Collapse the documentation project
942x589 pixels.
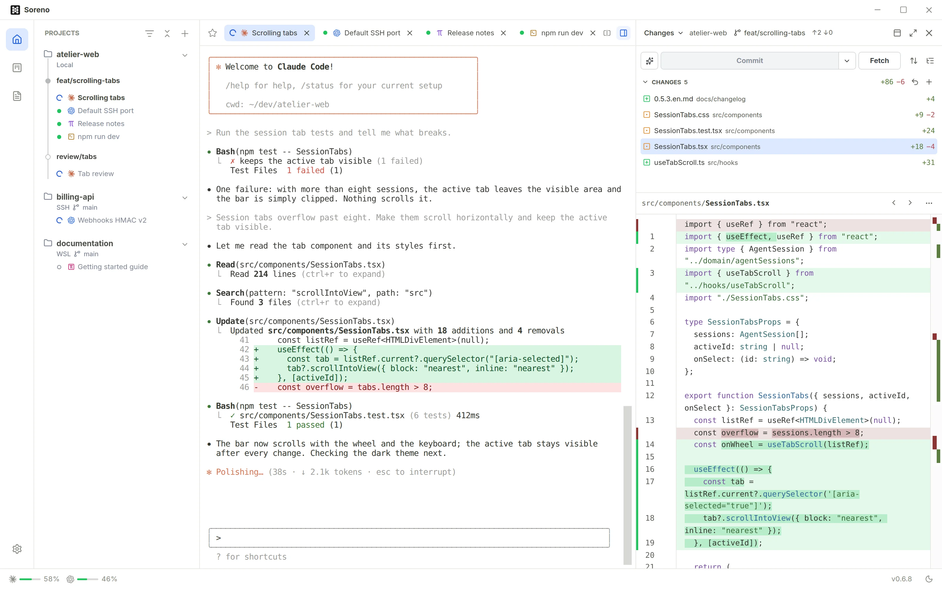(x=185, y=244)
